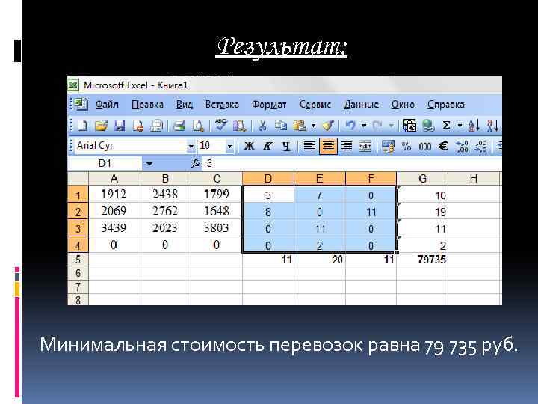Select cell C3 containing 3803

point(217,227)
